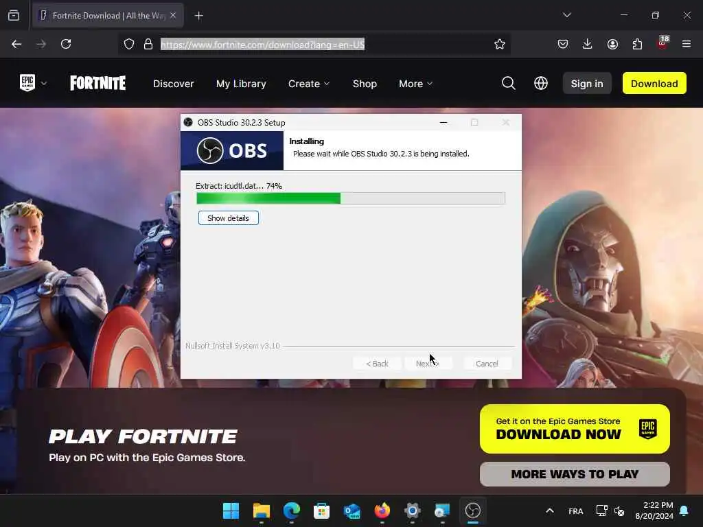Click the Next button in OBS setup
The width and height of the screenshot is (703, 527).
427,364
